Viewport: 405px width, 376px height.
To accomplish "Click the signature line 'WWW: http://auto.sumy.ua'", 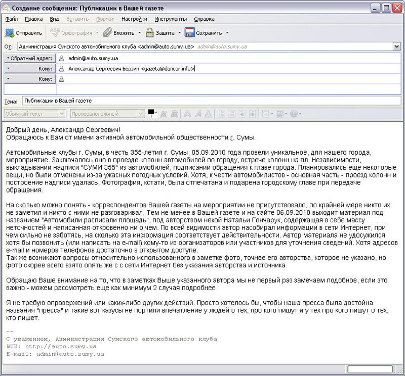I will (52, 346).
